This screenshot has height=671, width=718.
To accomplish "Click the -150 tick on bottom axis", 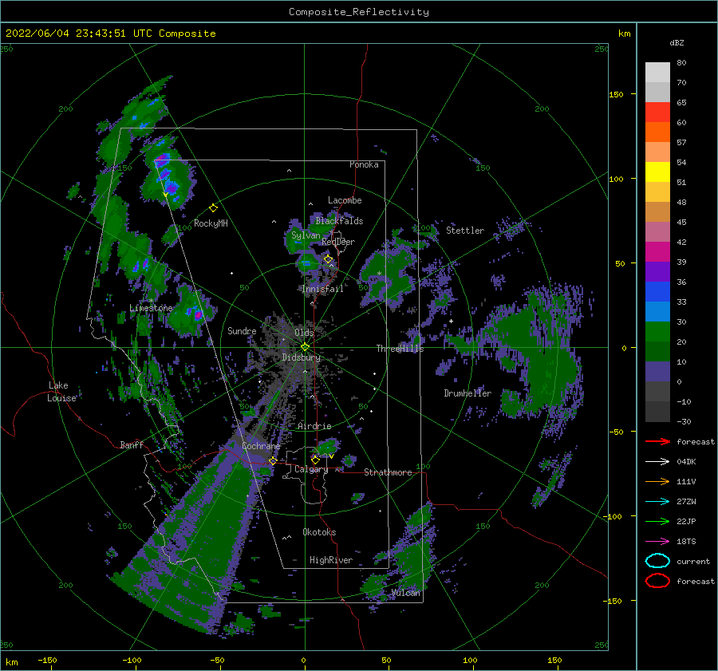I will click(x=47, y=660).
